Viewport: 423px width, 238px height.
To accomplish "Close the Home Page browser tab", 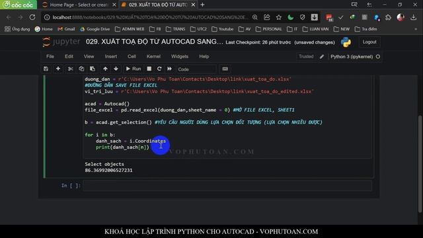I will tap(114, 5).
